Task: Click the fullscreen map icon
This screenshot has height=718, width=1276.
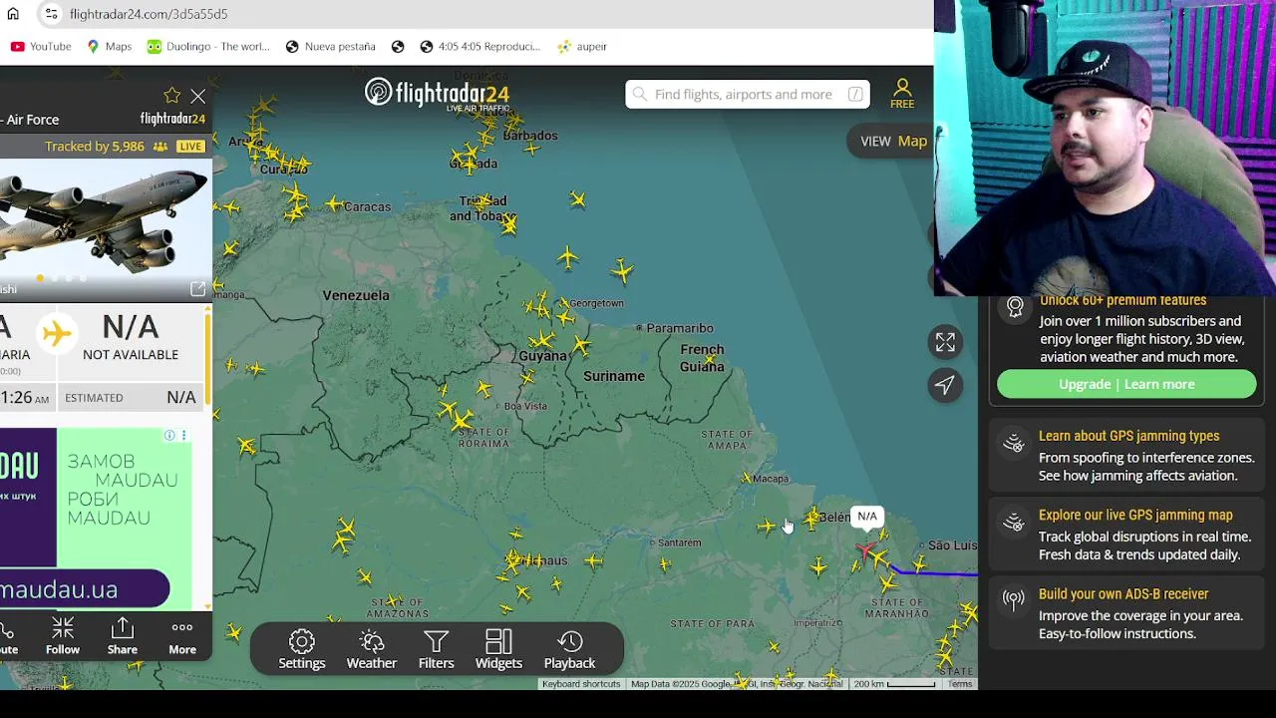Action: 945,342
